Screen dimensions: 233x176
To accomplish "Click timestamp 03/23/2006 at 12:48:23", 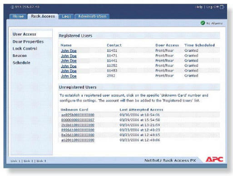I will (140, 130).
